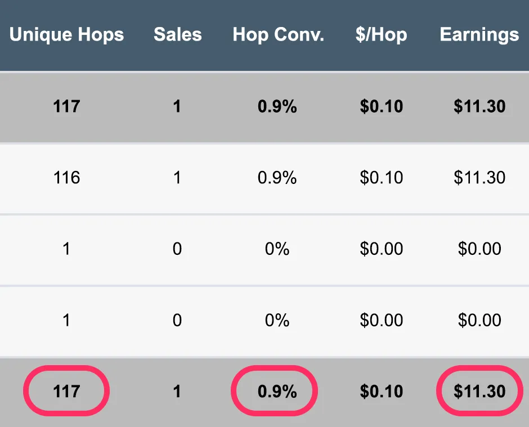Select the 116 unique hops cell
This screenshot has height=427, width=529.
click(66, 177)
